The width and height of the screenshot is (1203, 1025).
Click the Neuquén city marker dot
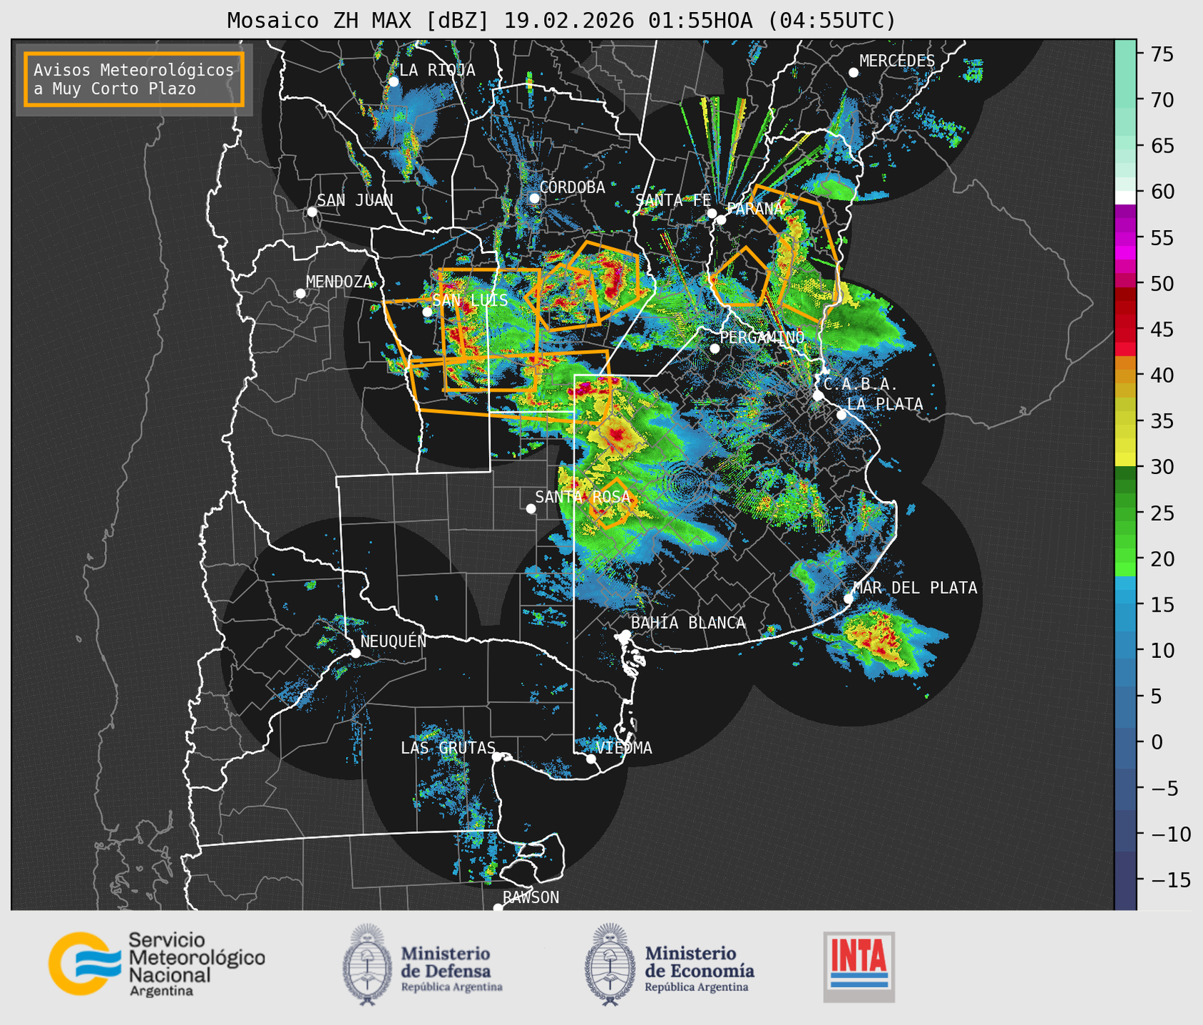(x=355, y=653)
